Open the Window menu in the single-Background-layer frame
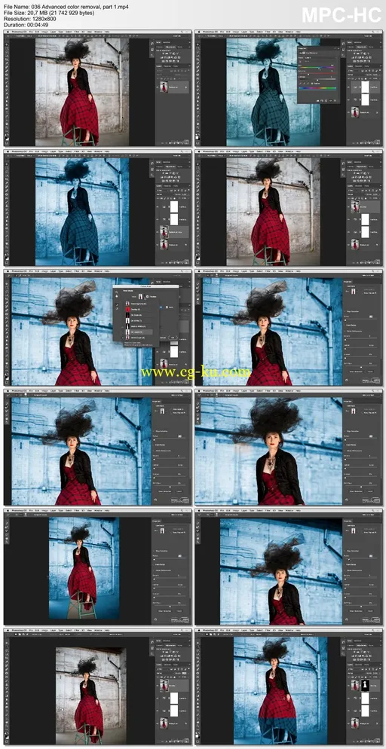 pos(98,32)
